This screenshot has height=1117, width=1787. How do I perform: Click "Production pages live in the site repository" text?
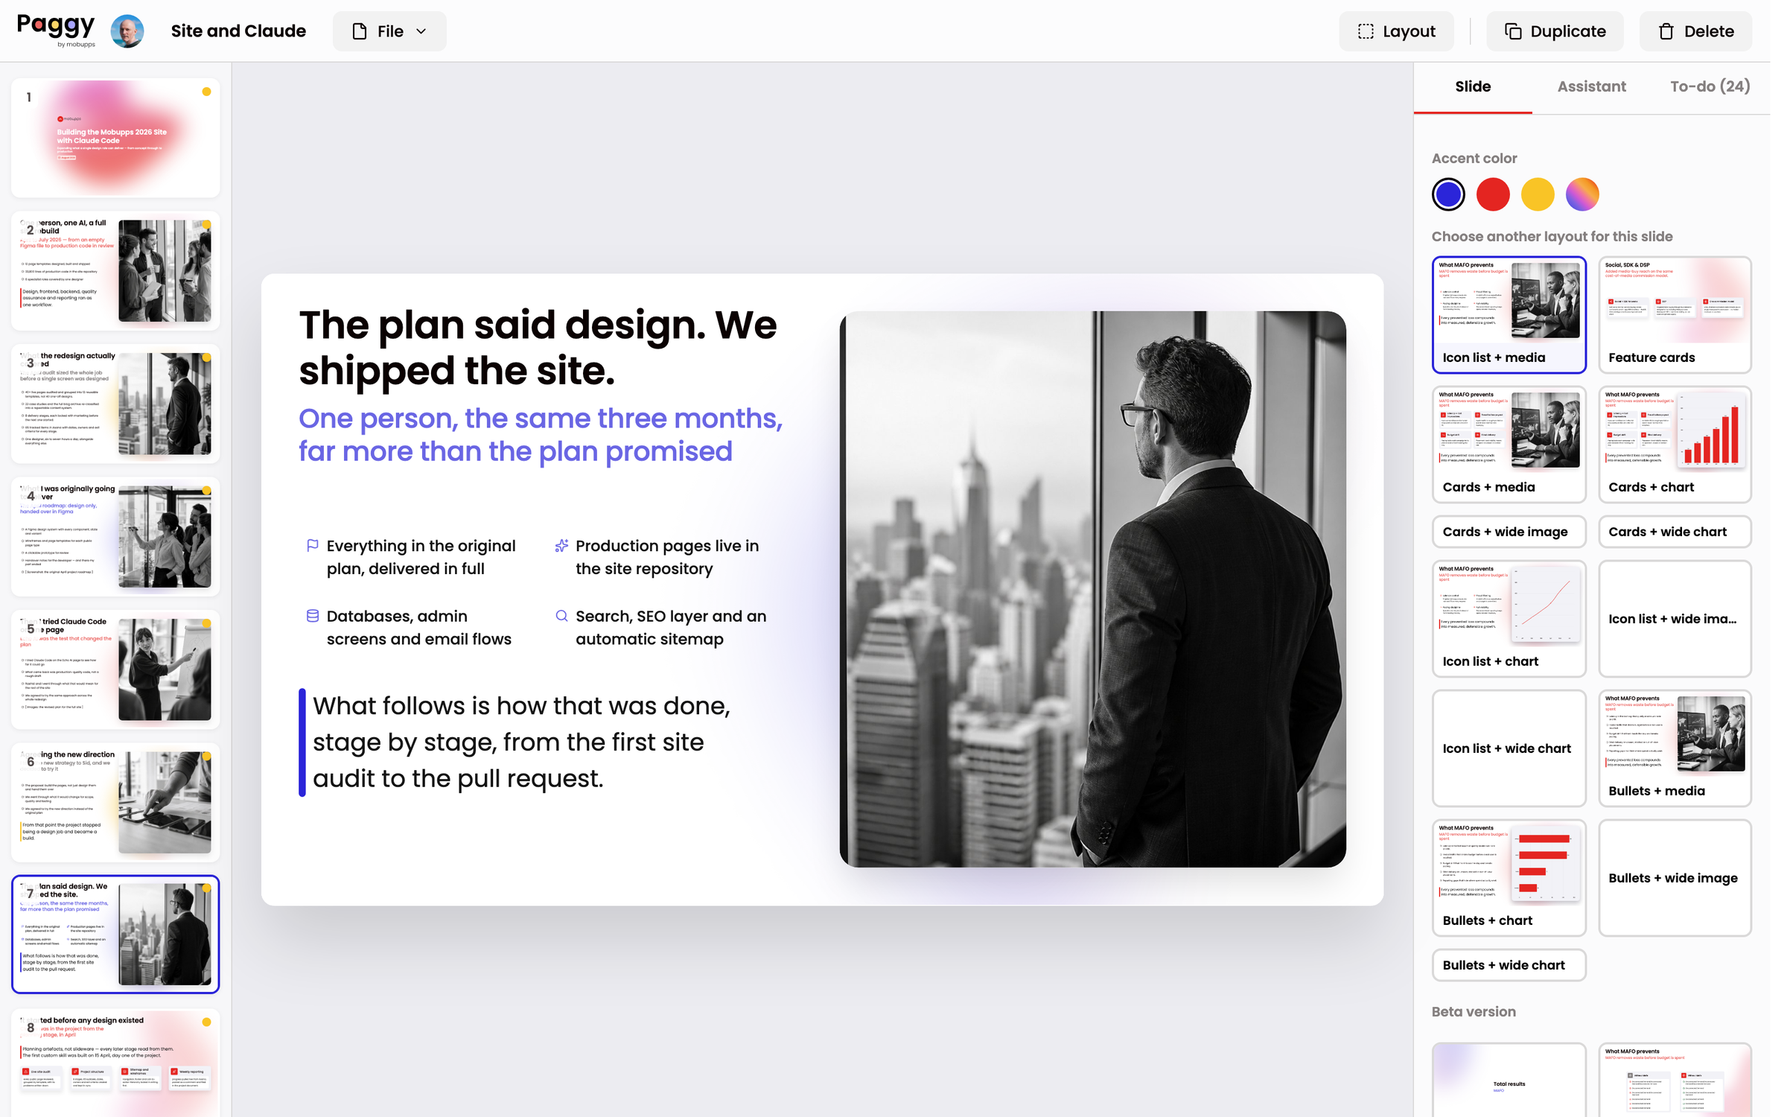pos(667,557)
